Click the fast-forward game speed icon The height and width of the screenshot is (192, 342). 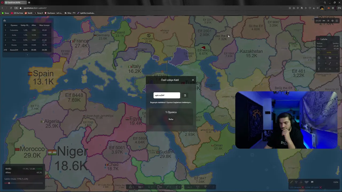click(324, 21)
